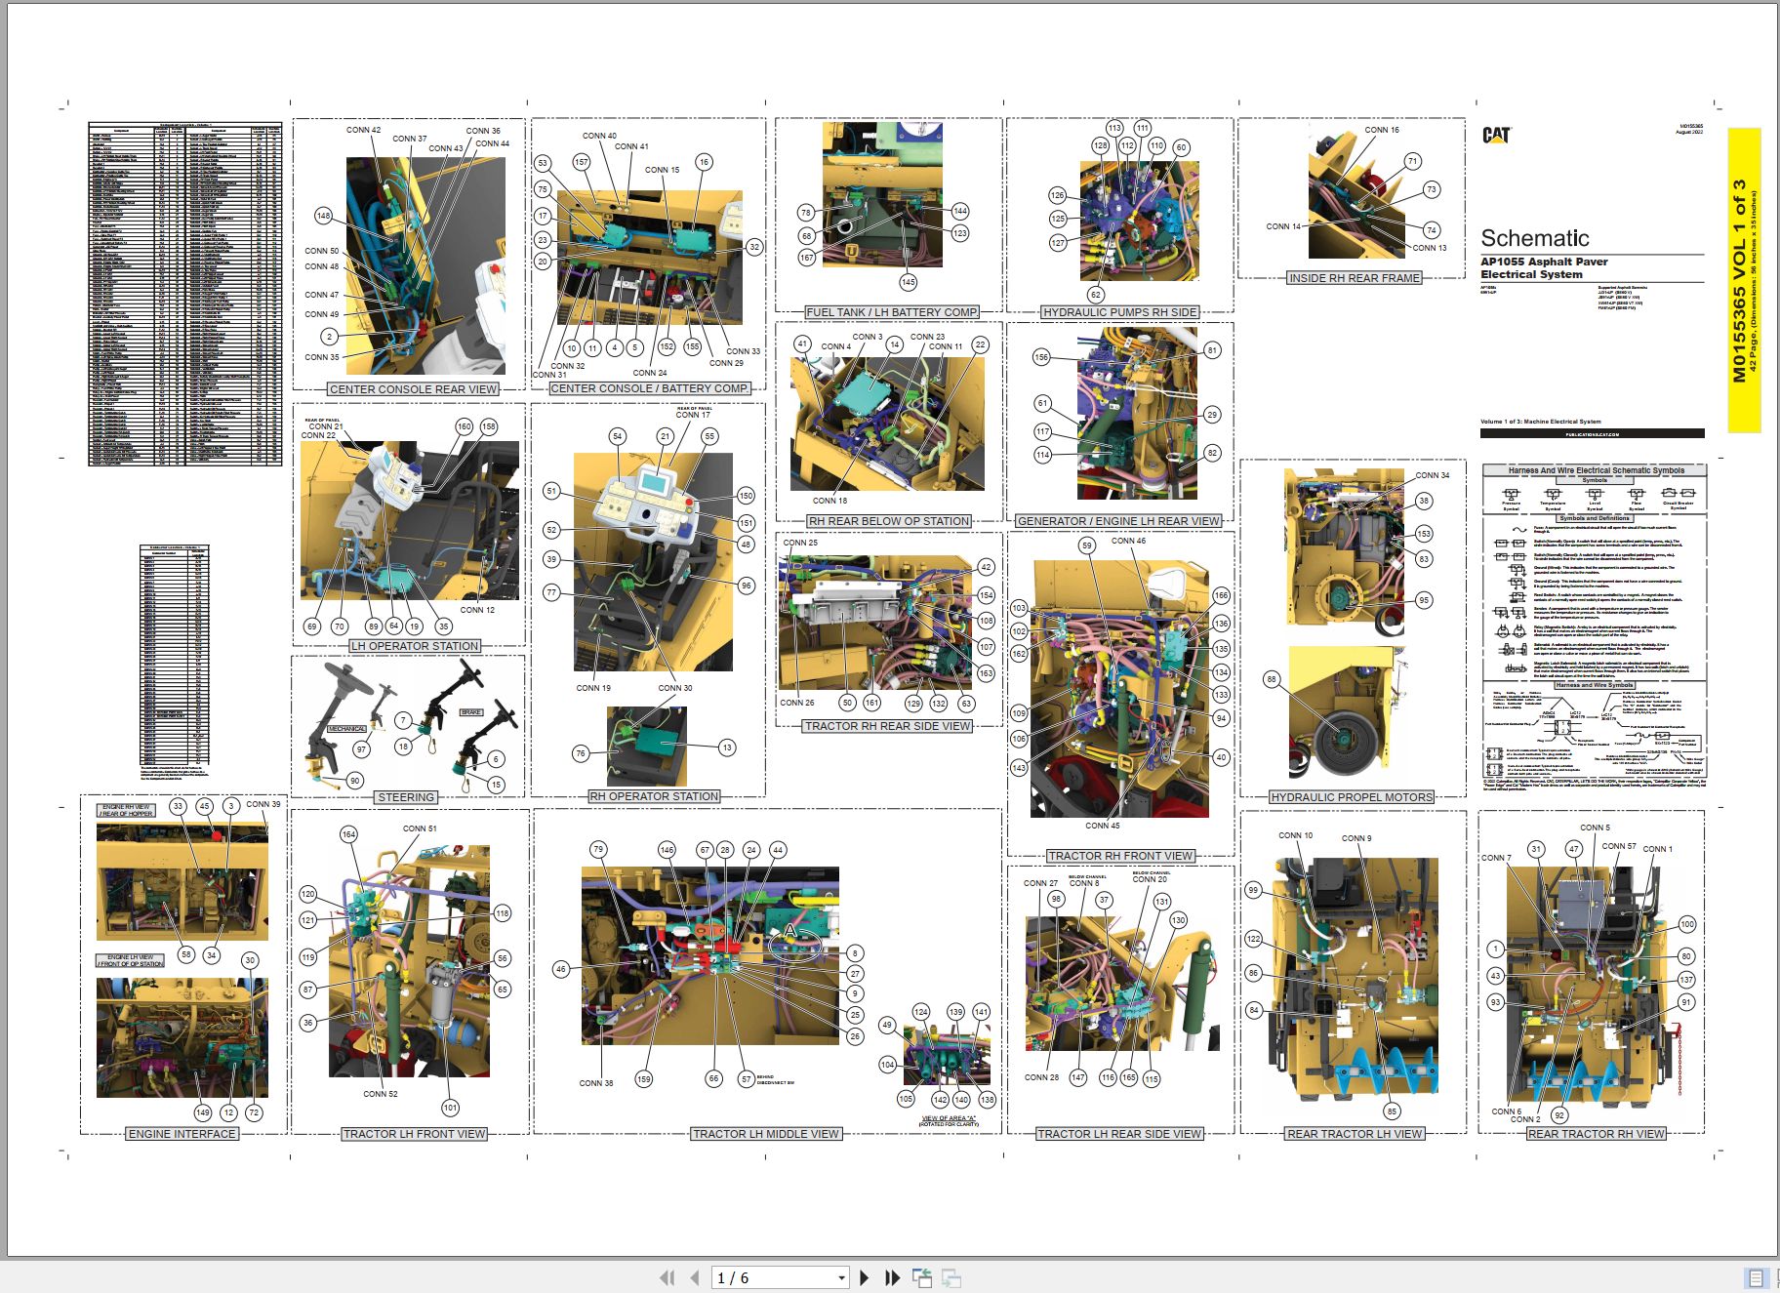Click the CONN 16 connector label
Image resolution: width=1780 pixels, height=1293 pixels.
(x=1382, y=130)
